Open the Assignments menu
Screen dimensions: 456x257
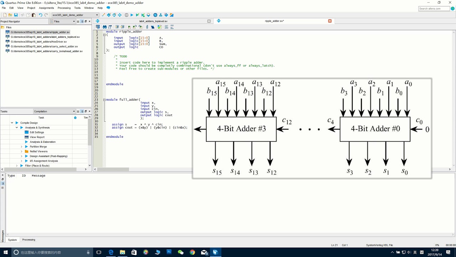46,8
